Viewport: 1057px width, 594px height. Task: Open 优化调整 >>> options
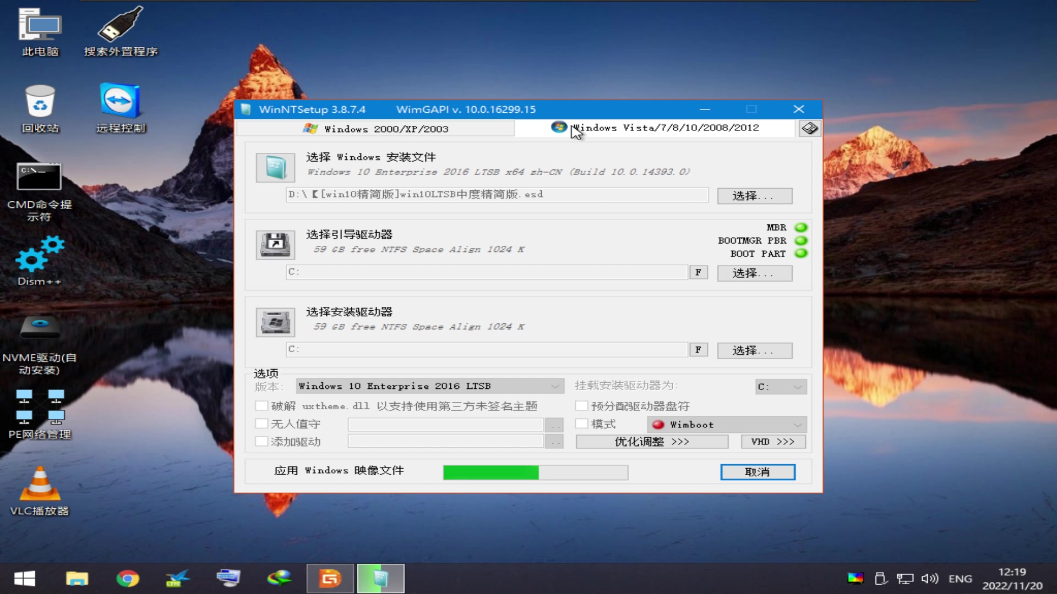tap(652, 442)
